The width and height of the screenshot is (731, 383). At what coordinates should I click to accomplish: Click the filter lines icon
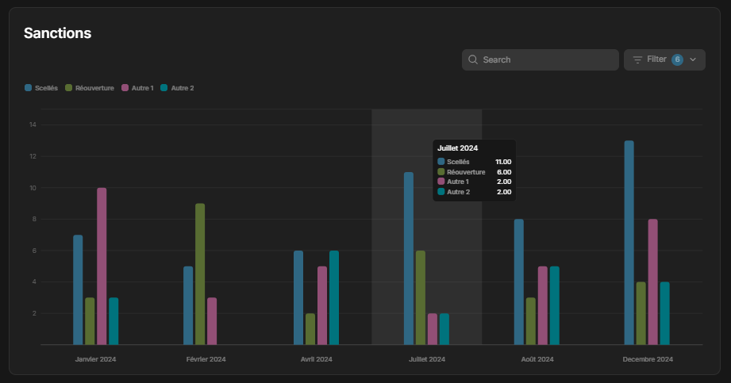637,59
